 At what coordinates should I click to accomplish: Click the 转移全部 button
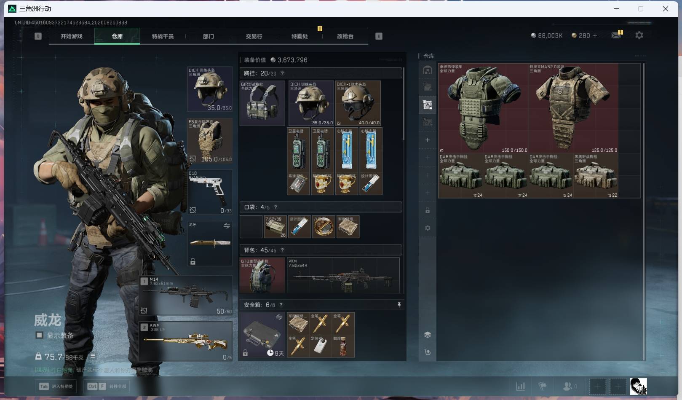[x=107, y=386]
